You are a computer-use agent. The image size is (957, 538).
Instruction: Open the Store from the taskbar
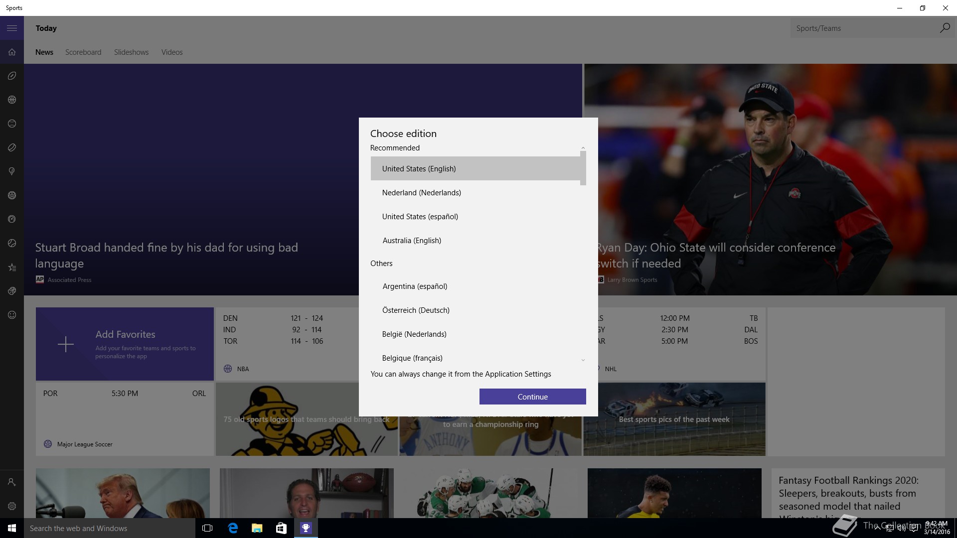[x=281, y=528]
